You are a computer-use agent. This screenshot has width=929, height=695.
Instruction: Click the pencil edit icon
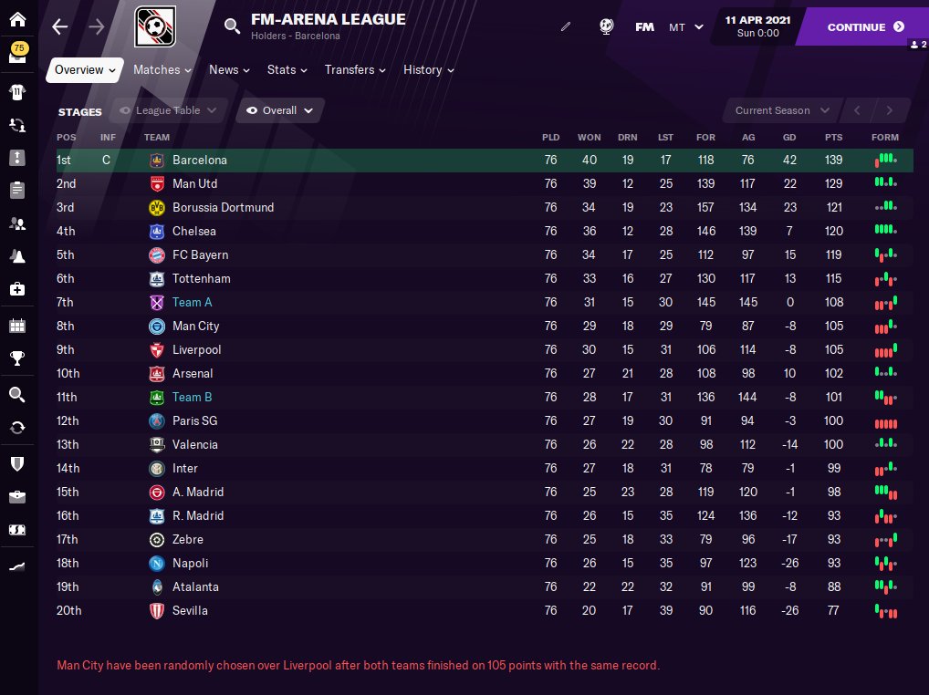[566, 26]
